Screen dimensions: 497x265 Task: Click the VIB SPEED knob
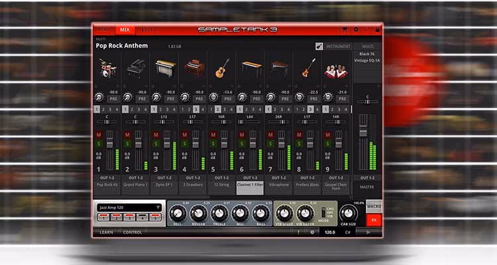(x=284, y=213)
